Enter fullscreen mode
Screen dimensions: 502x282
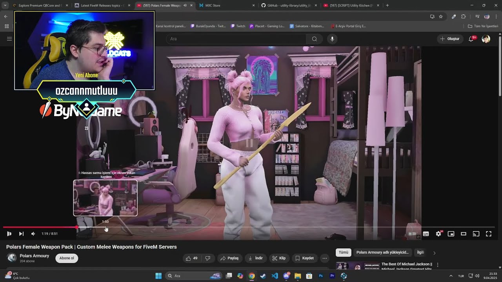coord(489,234)
